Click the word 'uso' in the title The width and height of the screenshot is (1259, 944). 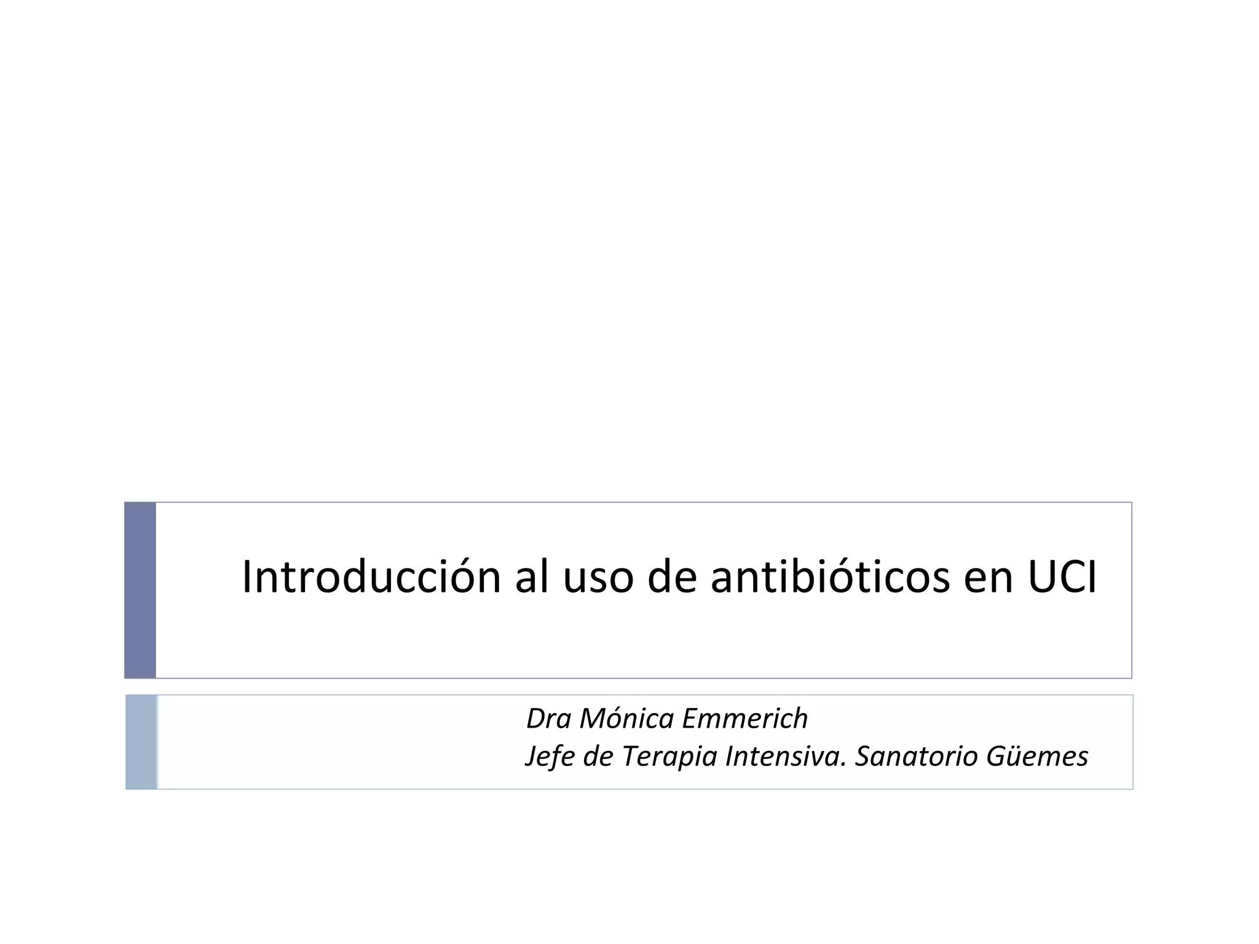598,579
